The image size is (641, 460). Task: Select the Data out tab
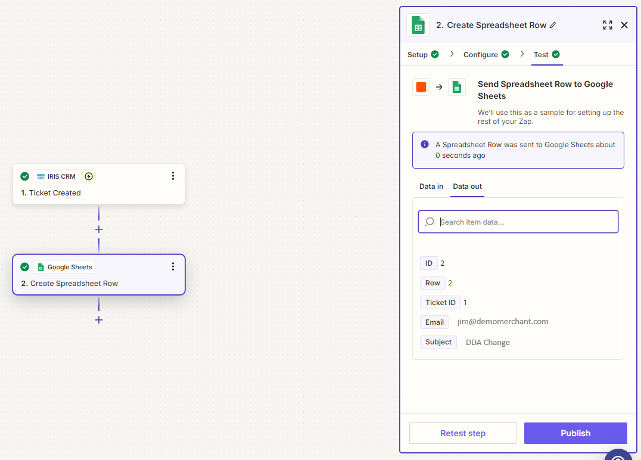click(467, 187)
